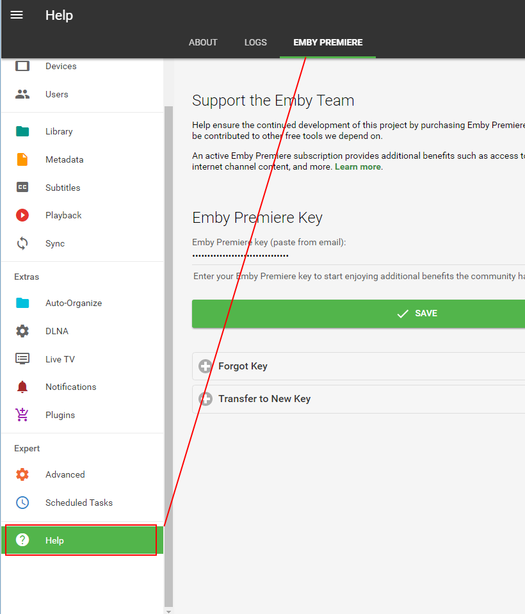525x614 pixels.
Task: Click the Users people icon
Action: tap(22, 94)
